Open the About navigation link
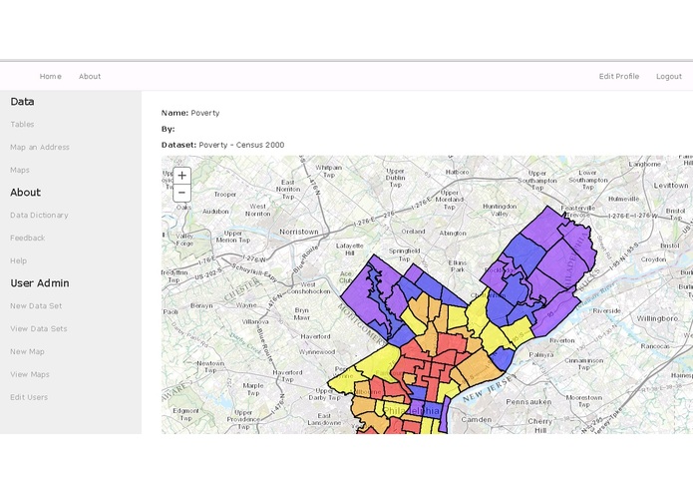 pyautogui.click(x=90, y=77)
